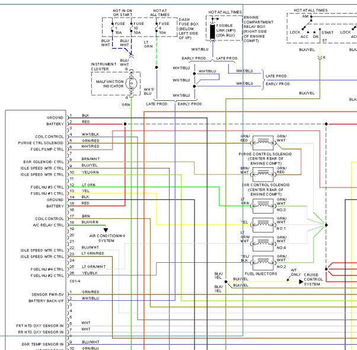The height and width of the screenshot is (350, 357).
Task: Click the "START" ignition switch position label
Action: [x=327, y=33]
